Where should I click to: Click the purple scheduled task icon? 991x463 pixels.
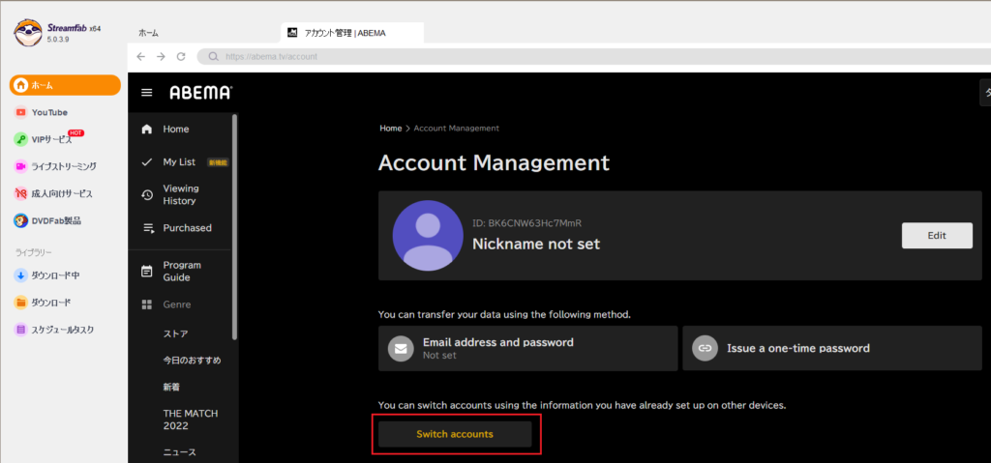tap(21, 330)
